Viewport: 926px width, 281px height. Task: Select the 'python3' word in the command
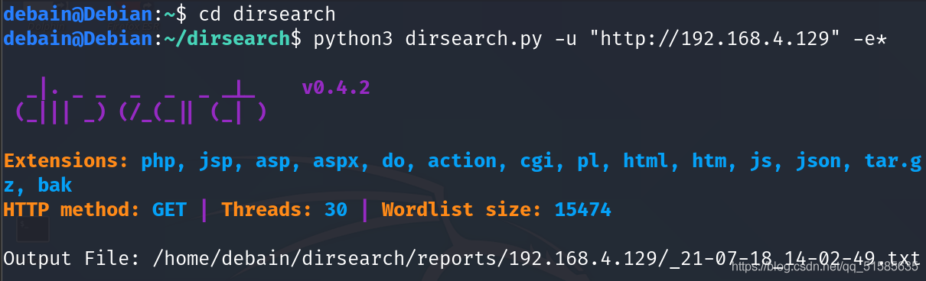pos(353,38)
